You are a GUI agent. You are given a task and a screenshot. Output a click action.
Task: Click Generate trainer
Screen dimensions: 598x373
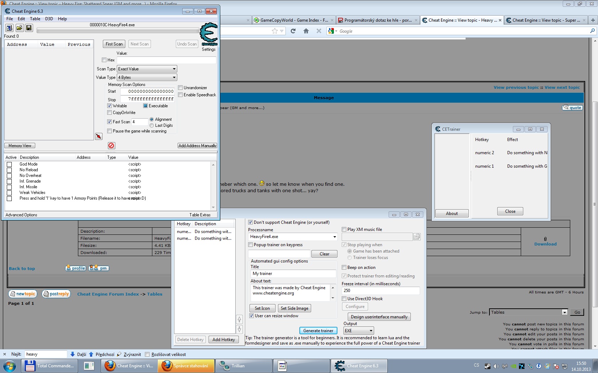pyautogui.click(x=318, y=331)
